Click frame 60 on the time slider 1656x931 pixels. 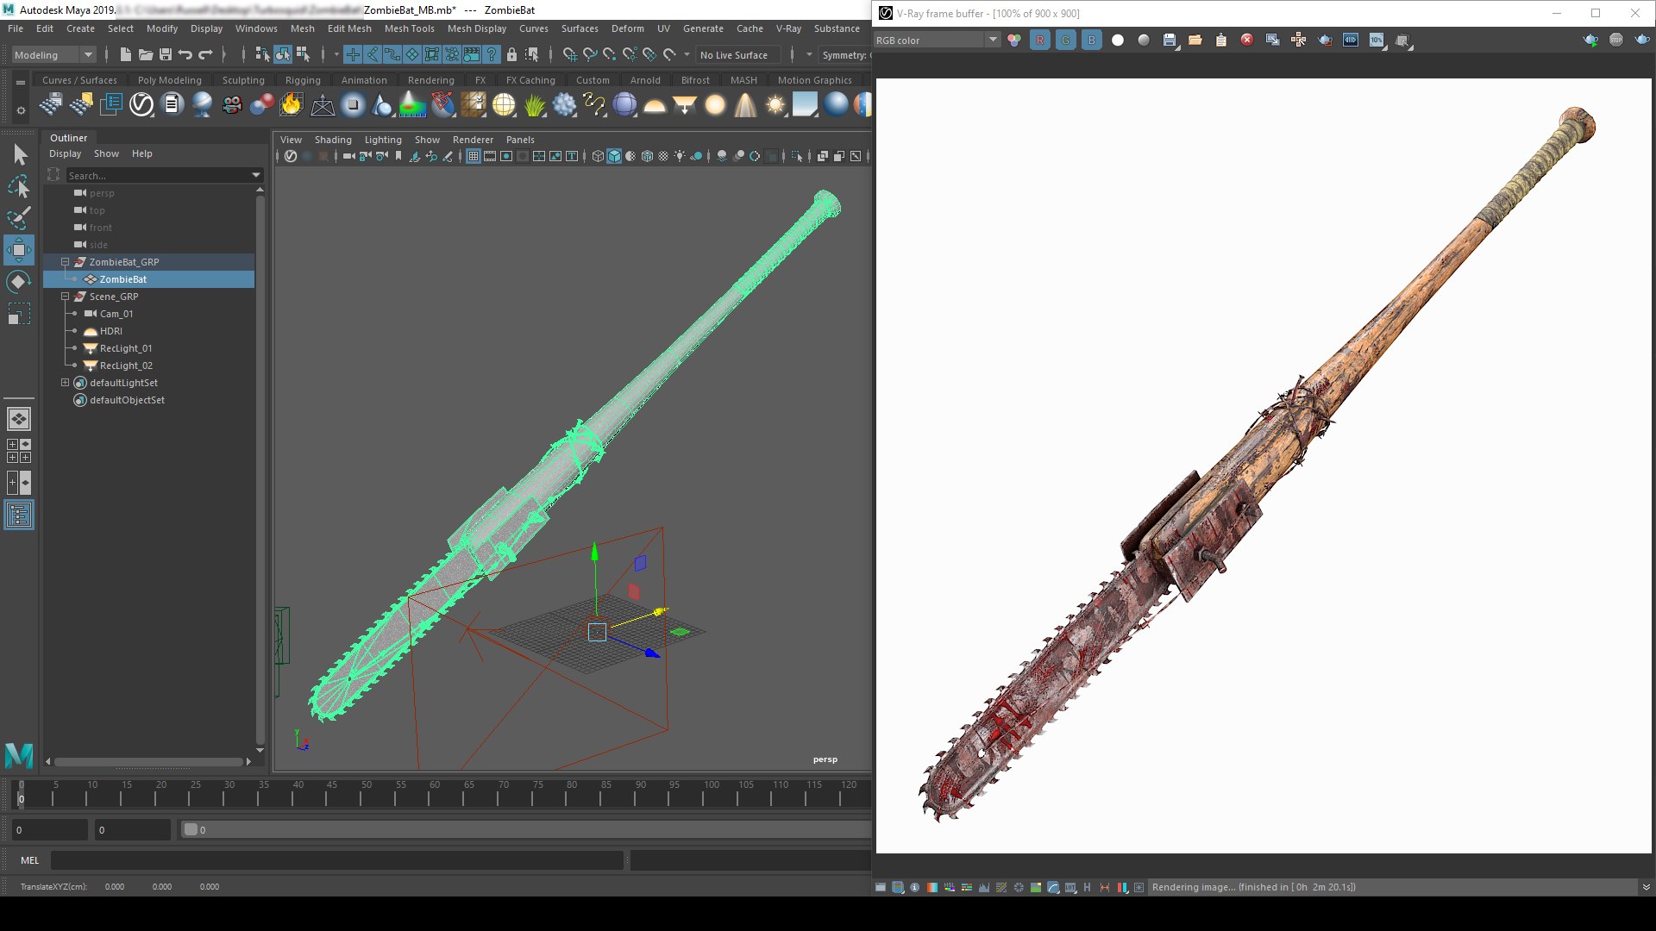pyautogui.click(x=435, y=797)
